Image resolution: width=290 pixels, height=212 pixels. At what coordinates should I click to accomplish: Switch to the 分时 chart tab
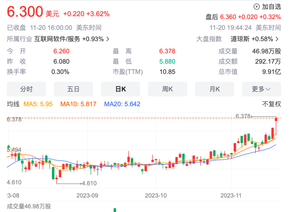click(x=26, y=89)
